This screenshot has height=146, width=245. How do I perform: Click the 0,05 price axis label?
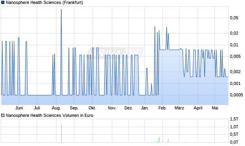coord(234,18)
